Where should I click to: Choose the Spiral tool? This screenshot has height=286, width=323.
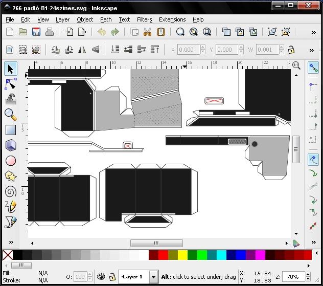10,191
